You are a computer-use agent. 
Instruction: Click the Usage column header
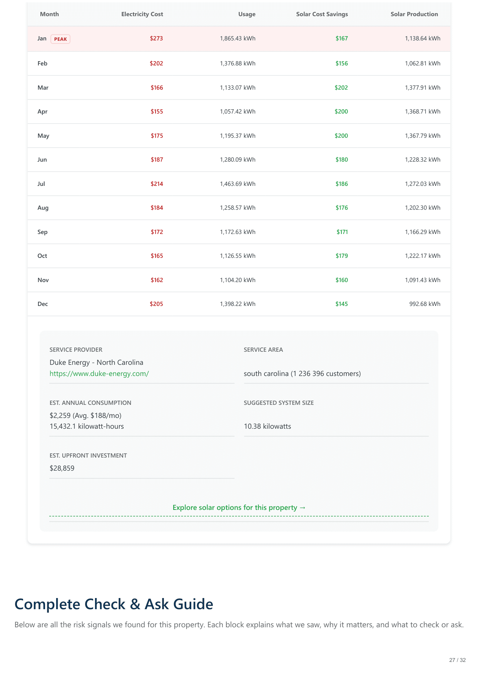[x=247, y=14]
